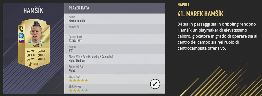Viewport: 262px width, 96px height.
Task: Click Hamšík's player portrait on the card
Action: 36,33
